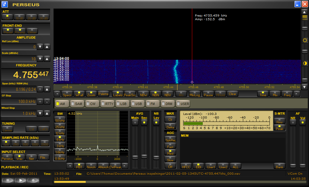The height and width of the screenshot is (187, 309).
Task: Click the Pause button under waterfall
Action: 208,94
